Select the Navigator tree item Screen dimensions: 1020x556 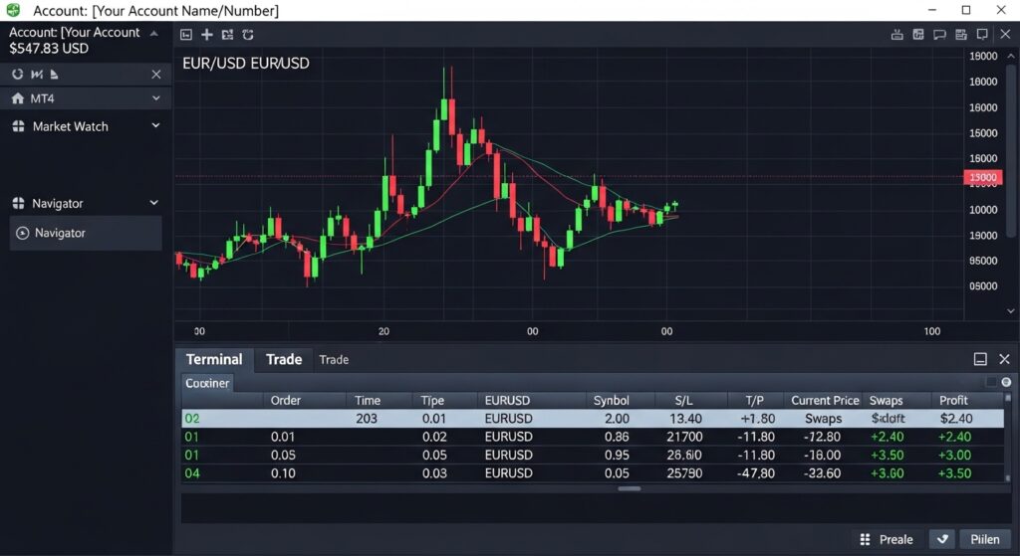tap(86, 233)
